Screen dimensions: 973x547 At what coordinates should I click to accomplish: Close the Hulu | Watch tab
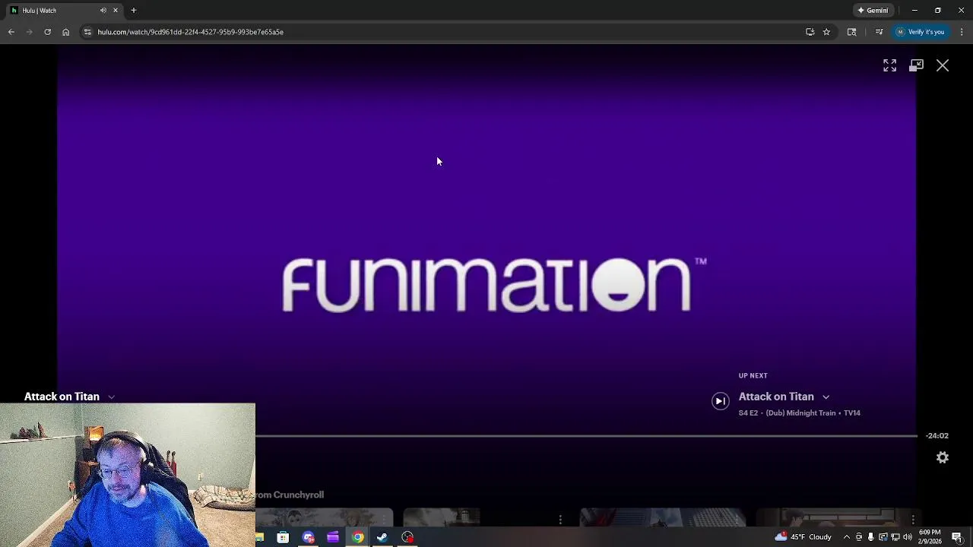(x=116, y=11)
